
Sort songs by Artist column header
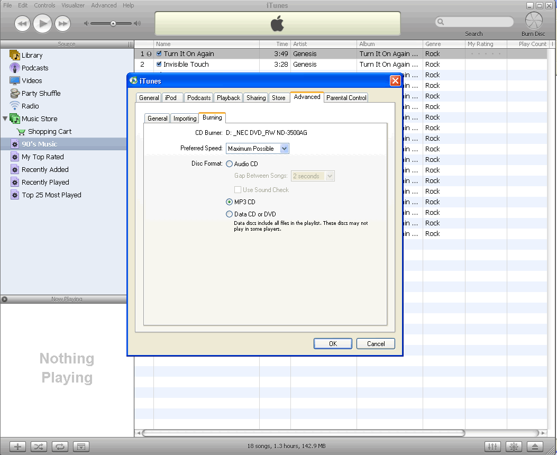click(x=324, y=44)
